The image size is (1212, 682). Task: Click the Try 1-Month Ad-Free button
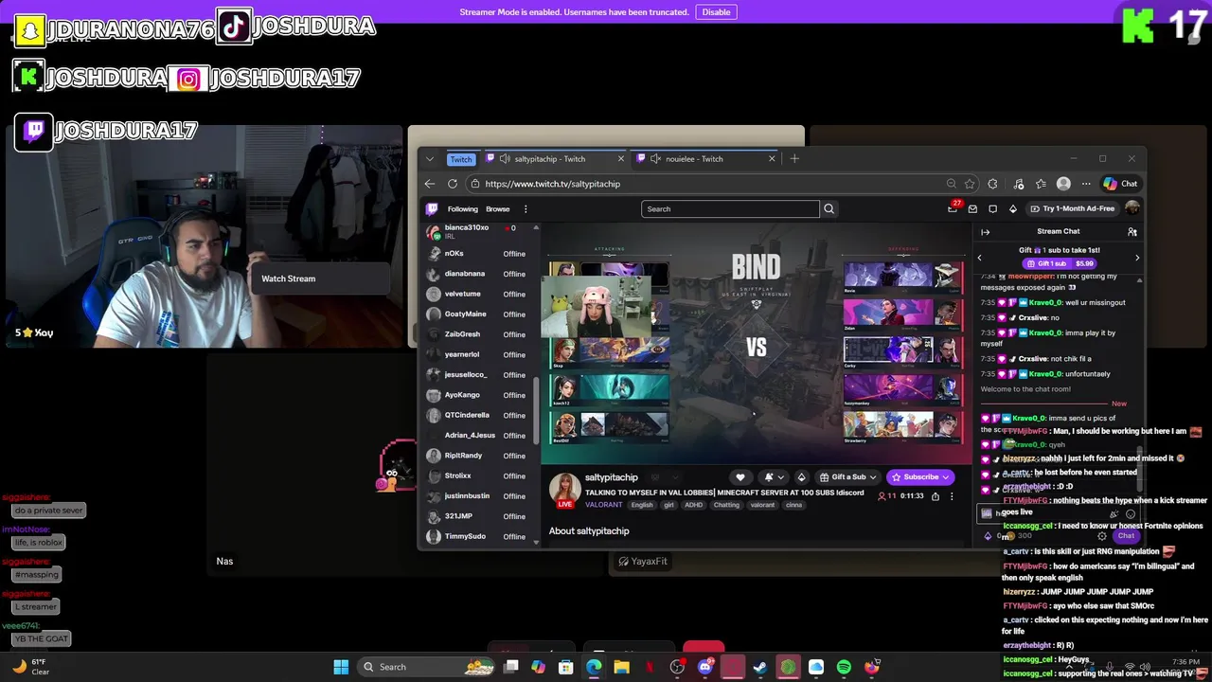[x=1072, y=208]
